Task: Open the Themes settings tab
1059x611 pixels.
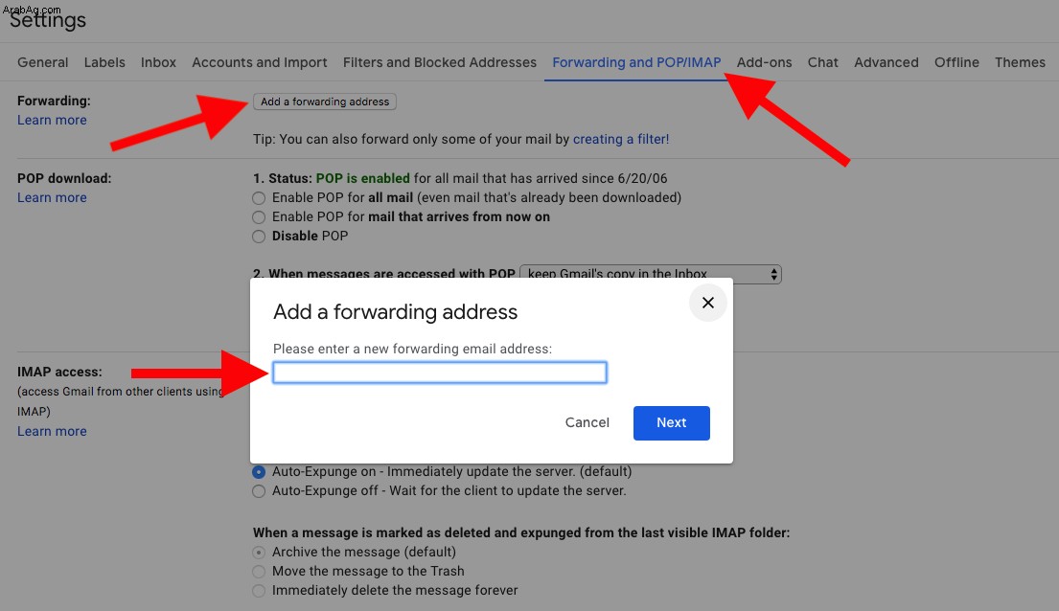Action: tap(1020, 62)
